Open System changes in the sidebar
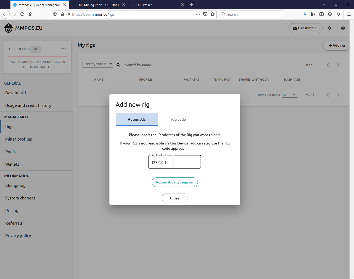This screenshot has height=279, width=354. pyautogui.click(x=20, y=198)
